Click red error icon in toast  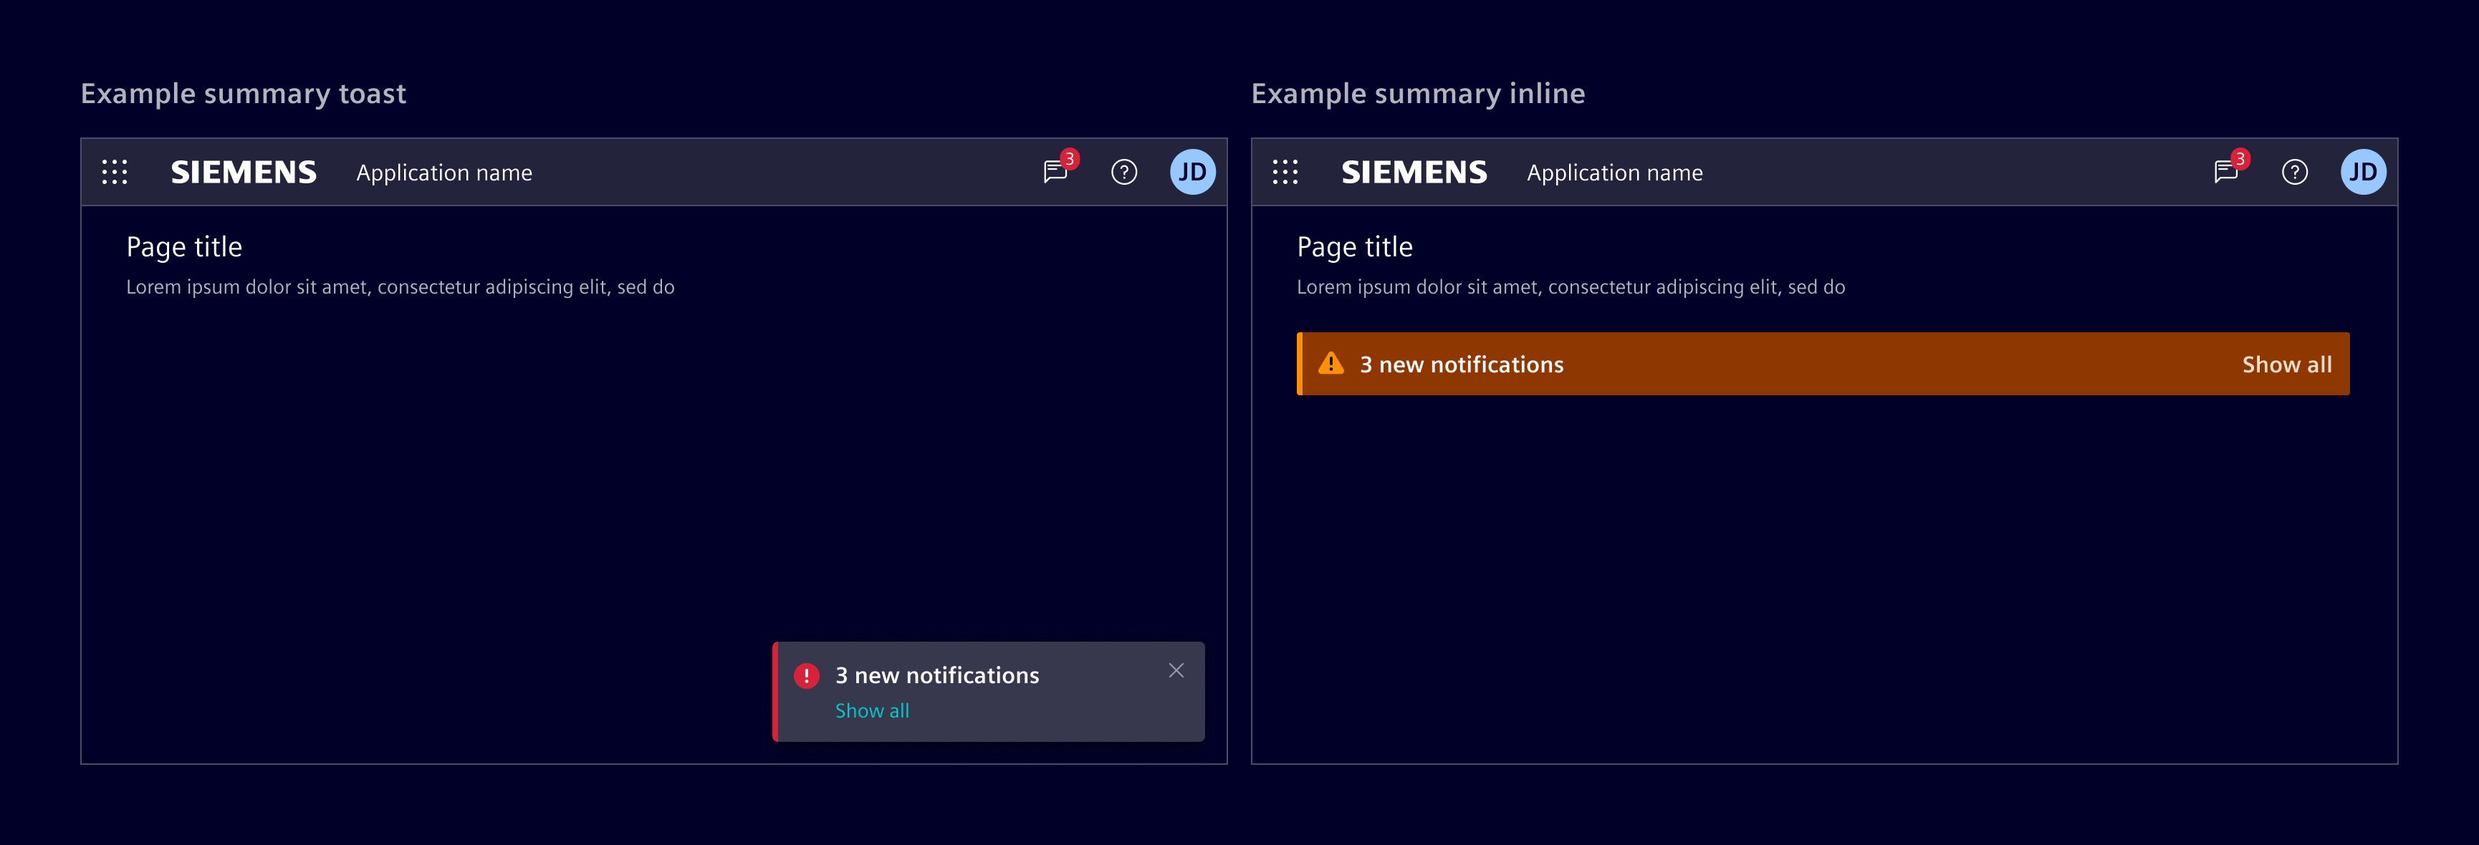pyautogui.click(x=807, y=676)
